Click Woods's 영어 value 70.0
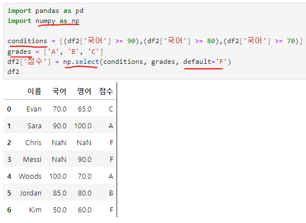The image size is (306, 223). pyautogui.click(x=85, y=176)
